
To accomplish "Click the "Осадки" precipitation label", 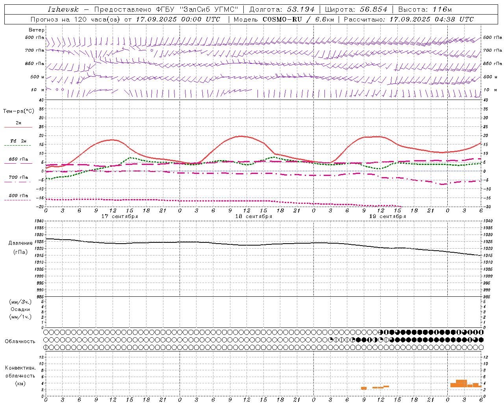I will click(20, 309).
